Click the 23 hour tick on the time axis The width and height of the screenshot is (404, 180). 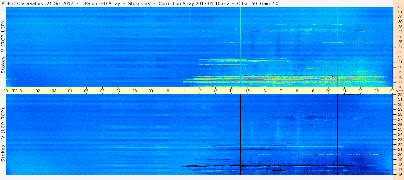click(377, 91)
